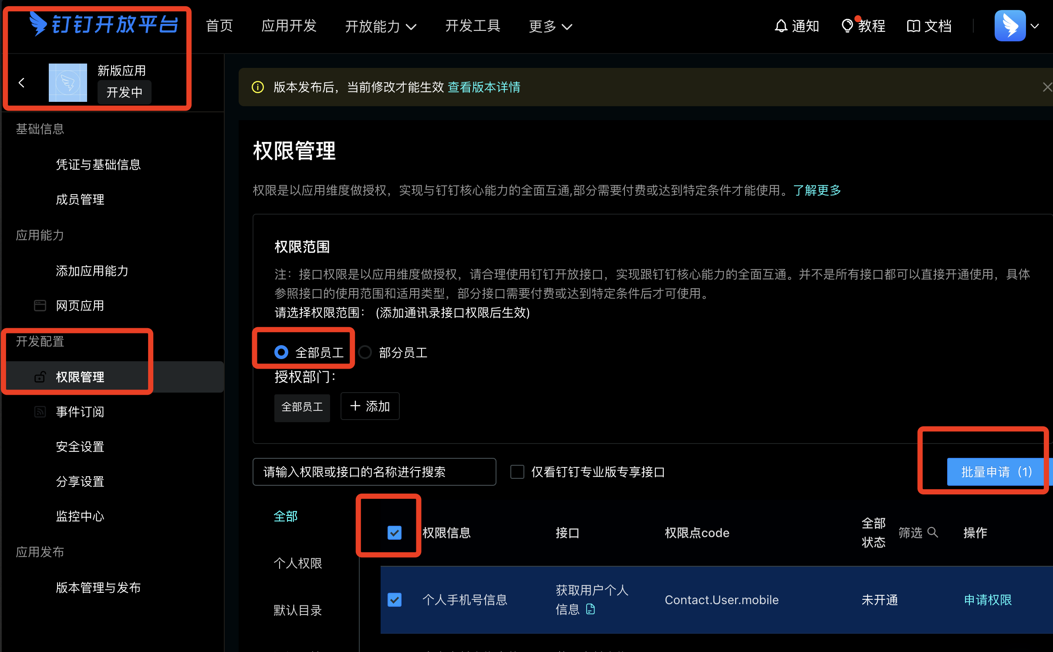Screen dimensions: 1053x652
Task: Click the 权限管理 lock icon
Action: pyautogui.click(x=40, y=376)
